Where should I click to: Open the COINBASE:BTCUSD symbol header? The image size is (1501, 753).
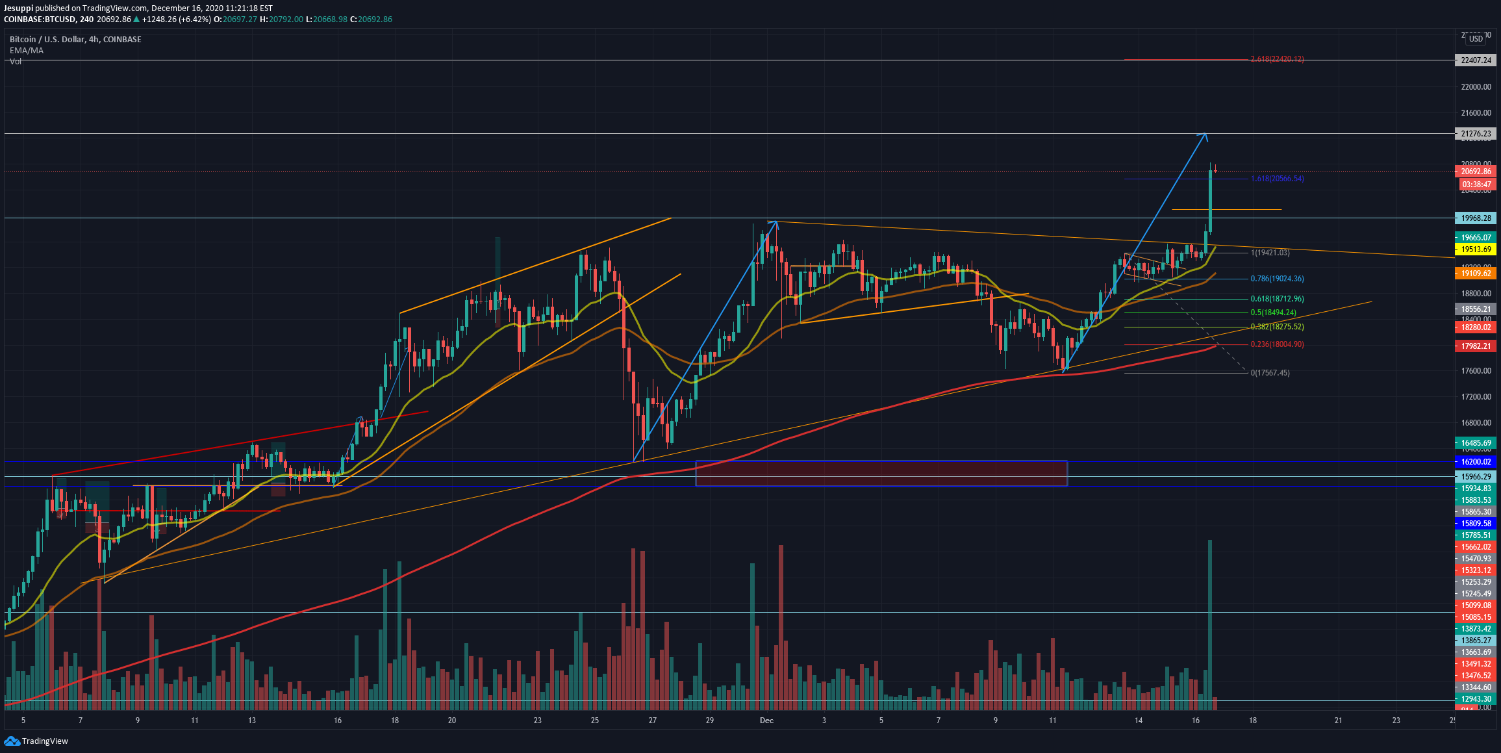39,19
